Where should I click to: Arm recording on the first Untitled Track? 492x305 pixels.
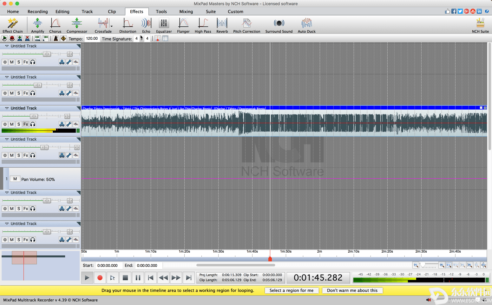coord(5,62)
